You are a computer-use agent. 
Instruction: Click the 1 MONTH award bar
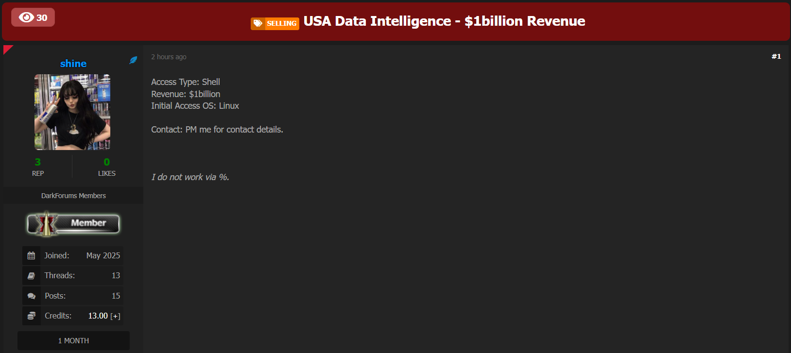pyautogui.click(x=73, y=340)
